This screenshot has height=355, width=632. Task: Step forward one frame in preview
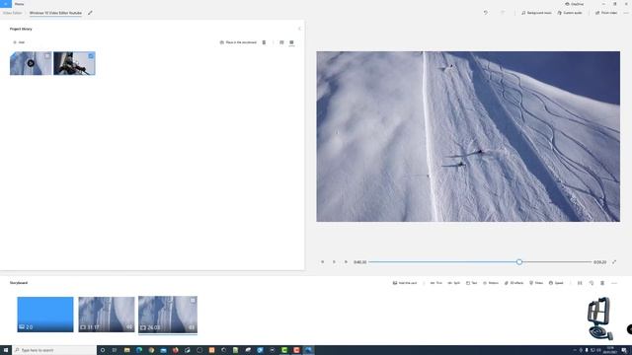pyautogui.click(x=346, y=262)
